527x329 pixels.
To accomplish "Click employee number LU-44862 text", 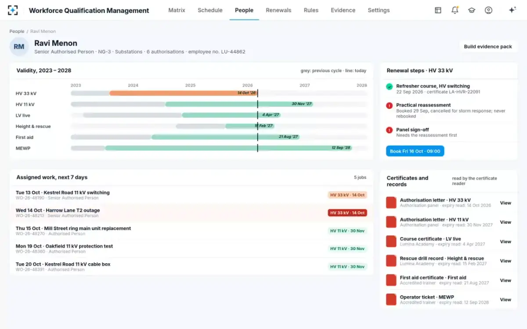I will pyautogui.click(x=217, y=52).
